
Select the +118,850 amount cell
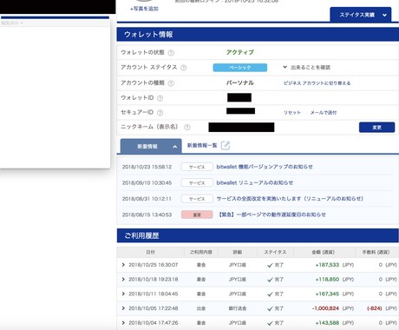pos(327,280)
